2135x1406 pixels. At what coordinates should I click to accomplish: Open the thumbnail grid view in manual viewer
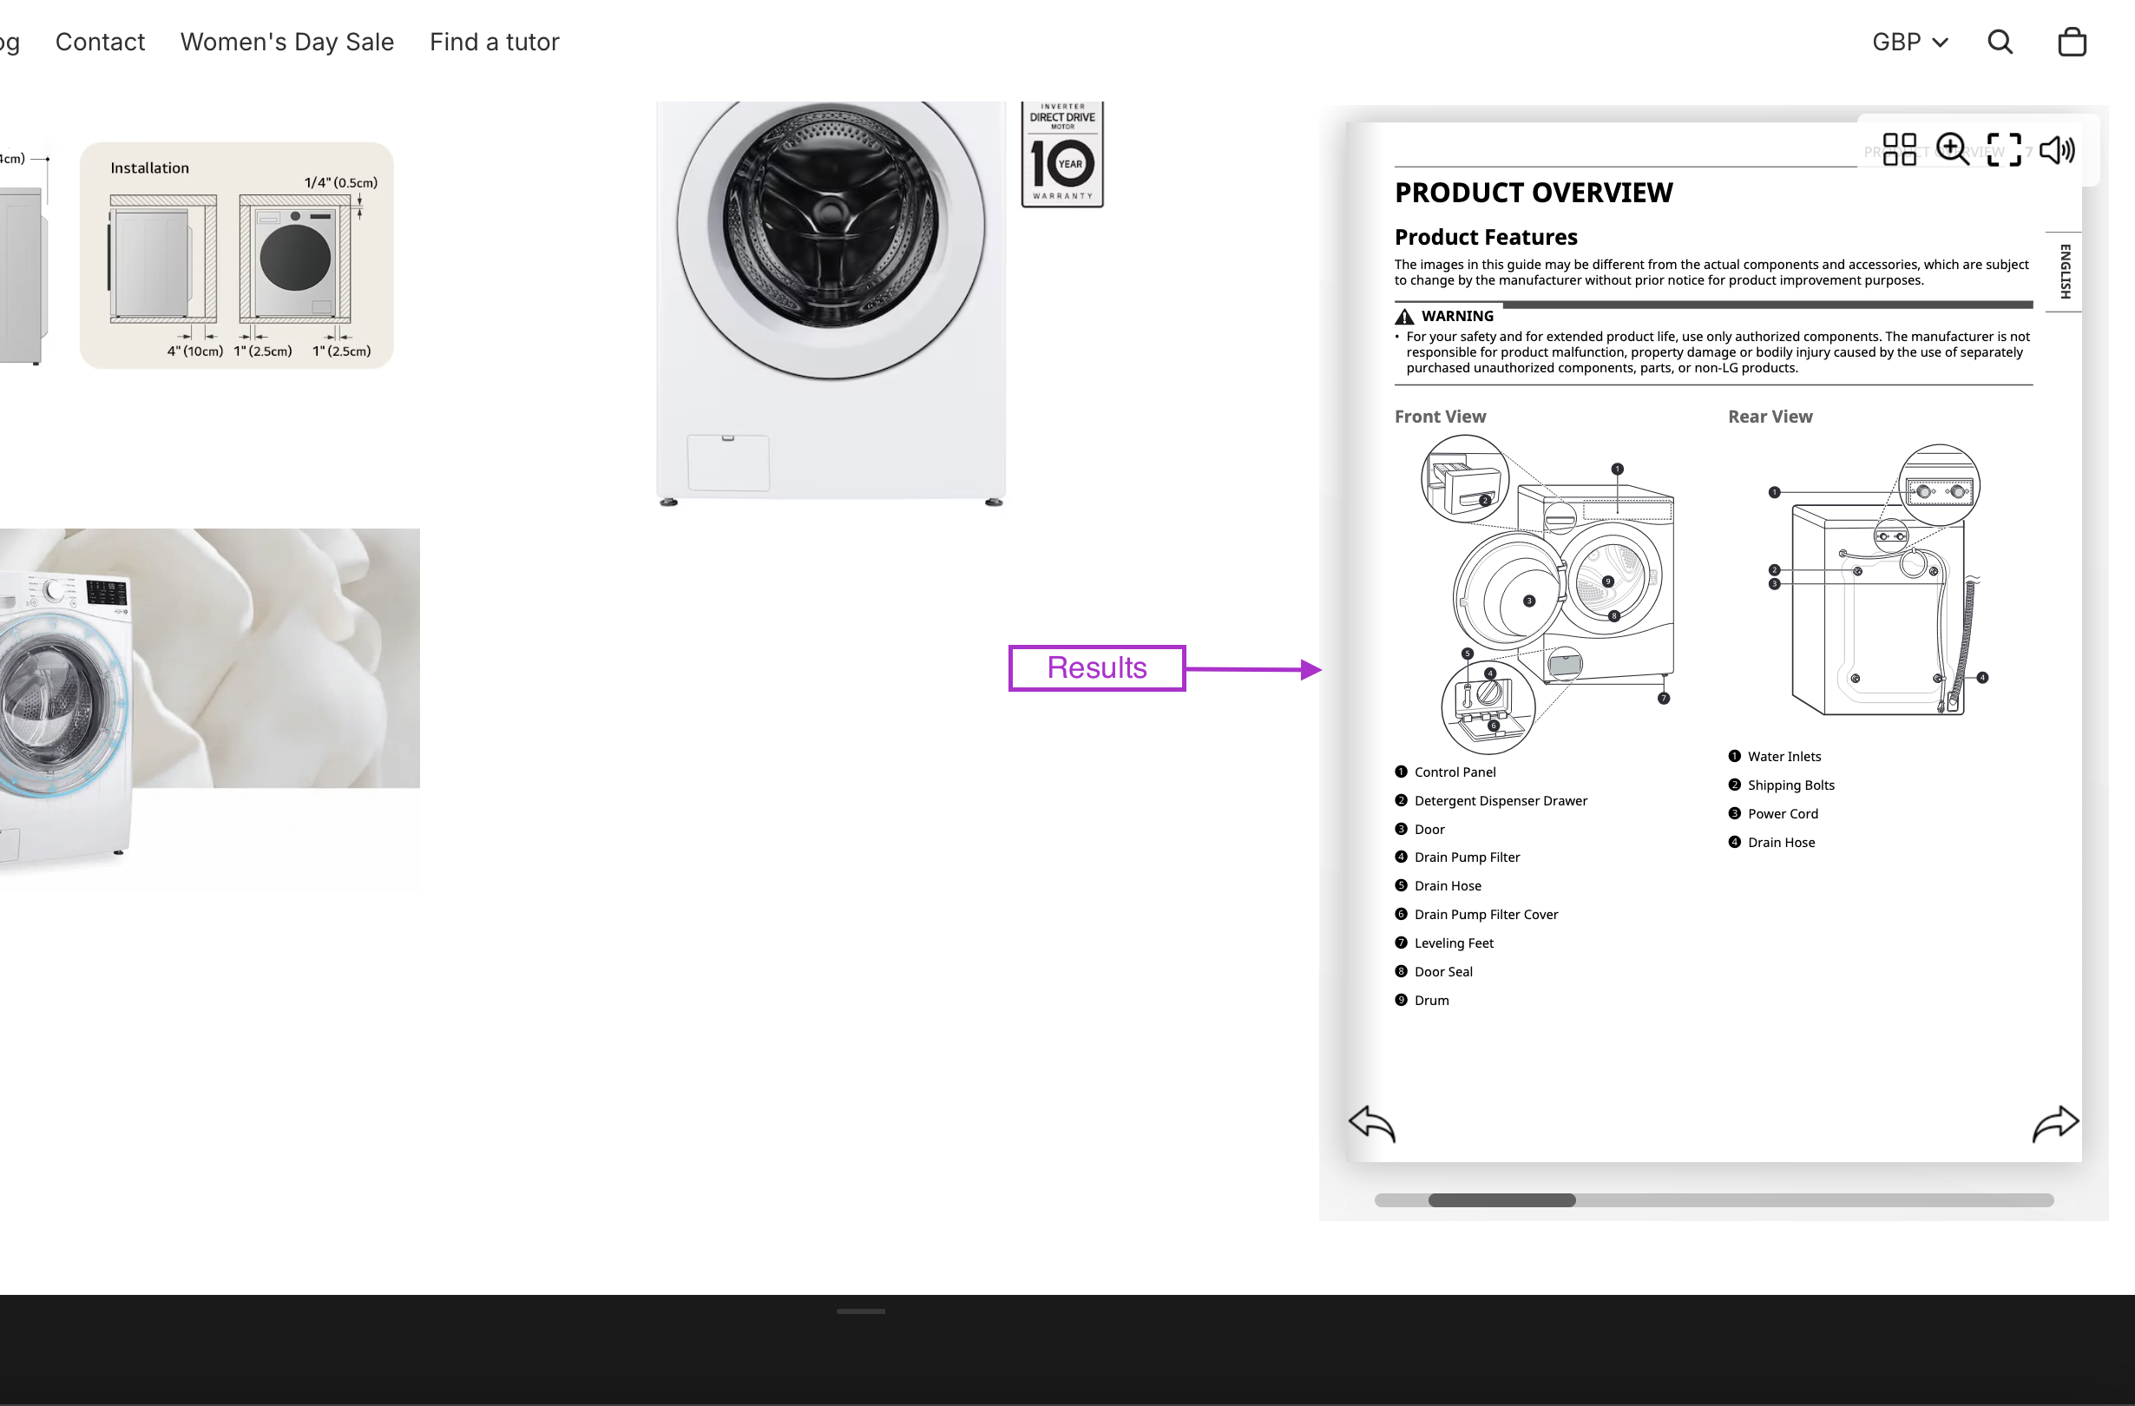point(1899,149)
